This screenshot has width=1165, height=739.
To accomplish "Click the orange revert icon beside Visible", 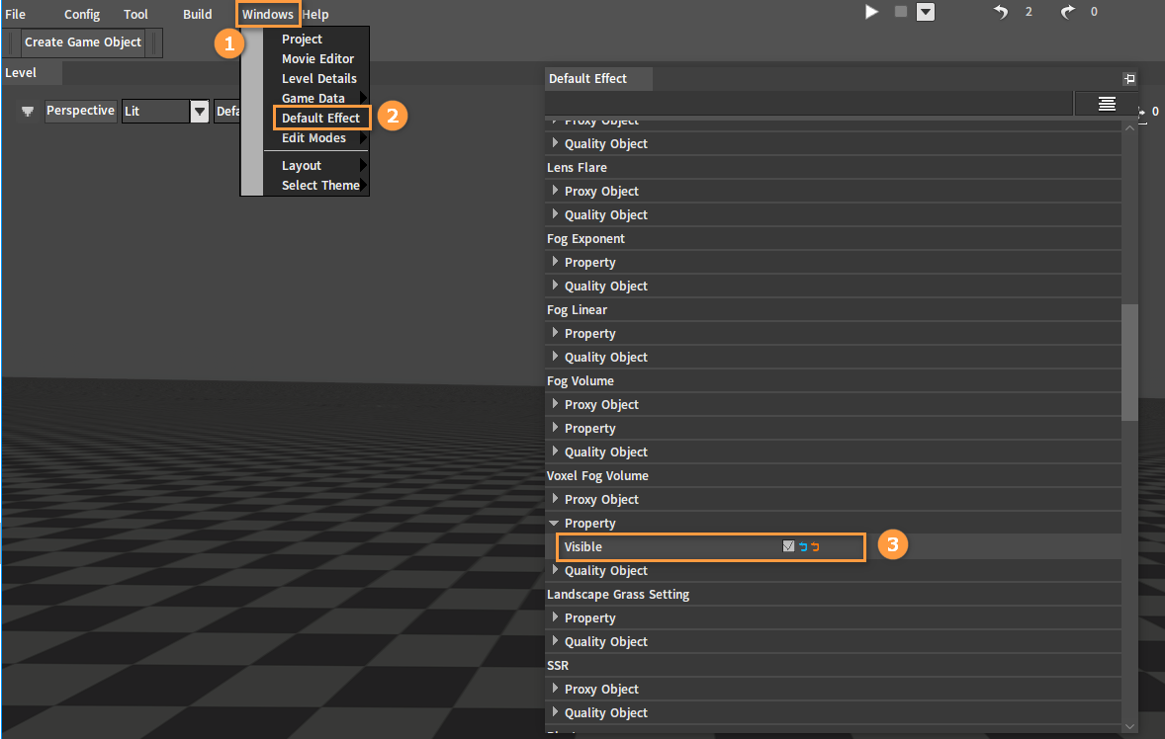I will click(815, 546).
